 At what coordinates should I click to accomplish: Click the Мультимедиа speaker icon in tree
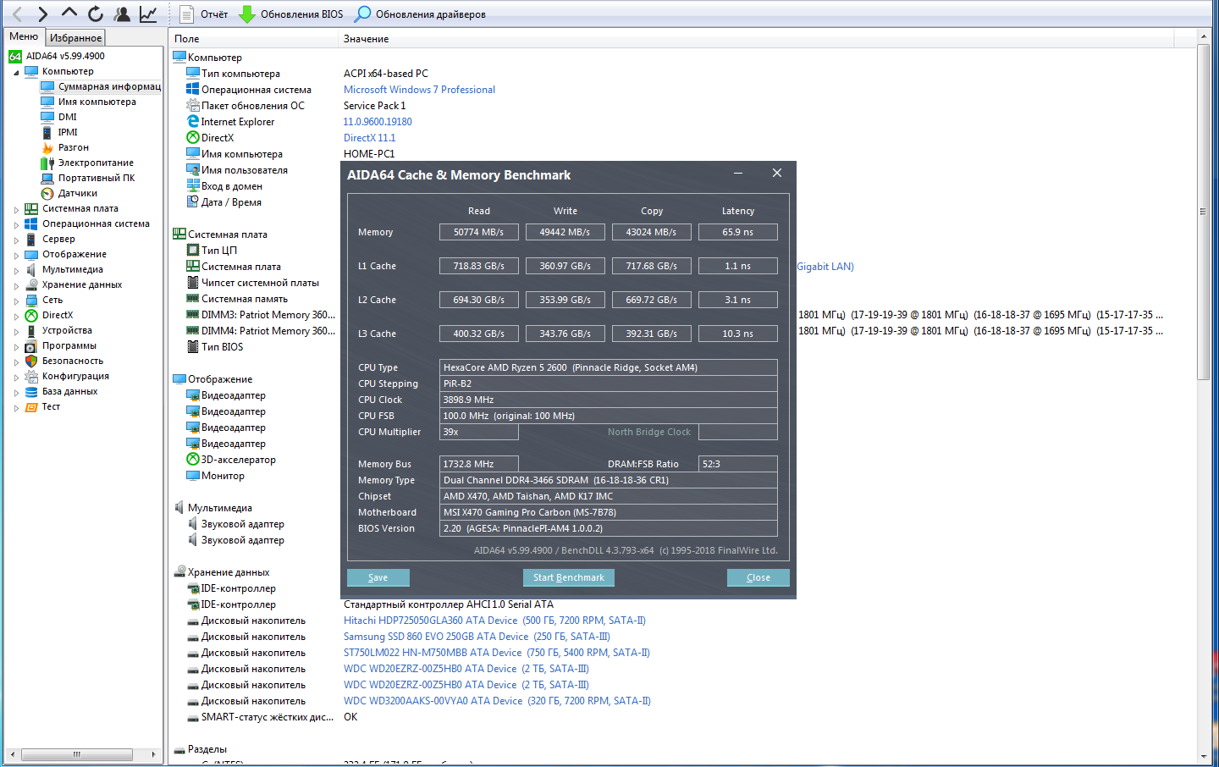pos(31,269)
